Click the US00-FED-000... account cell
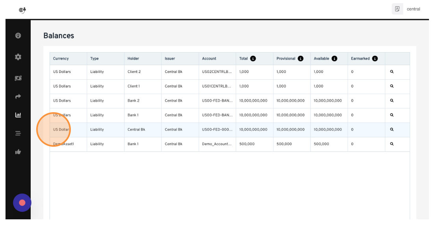Image resolution: width=440 pixels, height=226 pixels. [217, 129]
